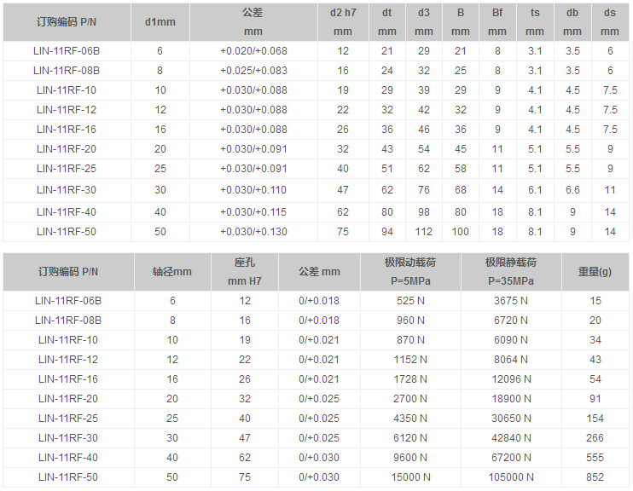Select the 座孔 mm H7 header
633x491 pixels.
[245, 272]
